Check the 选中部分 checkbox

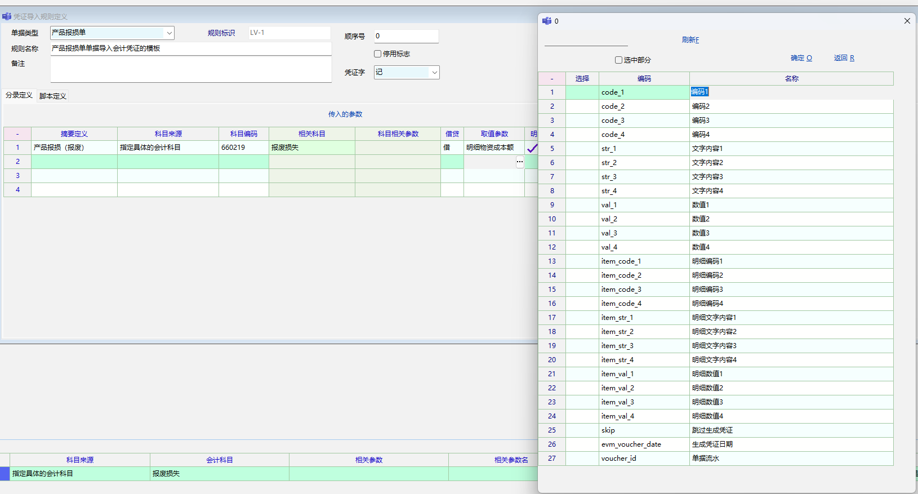[618, 60]
